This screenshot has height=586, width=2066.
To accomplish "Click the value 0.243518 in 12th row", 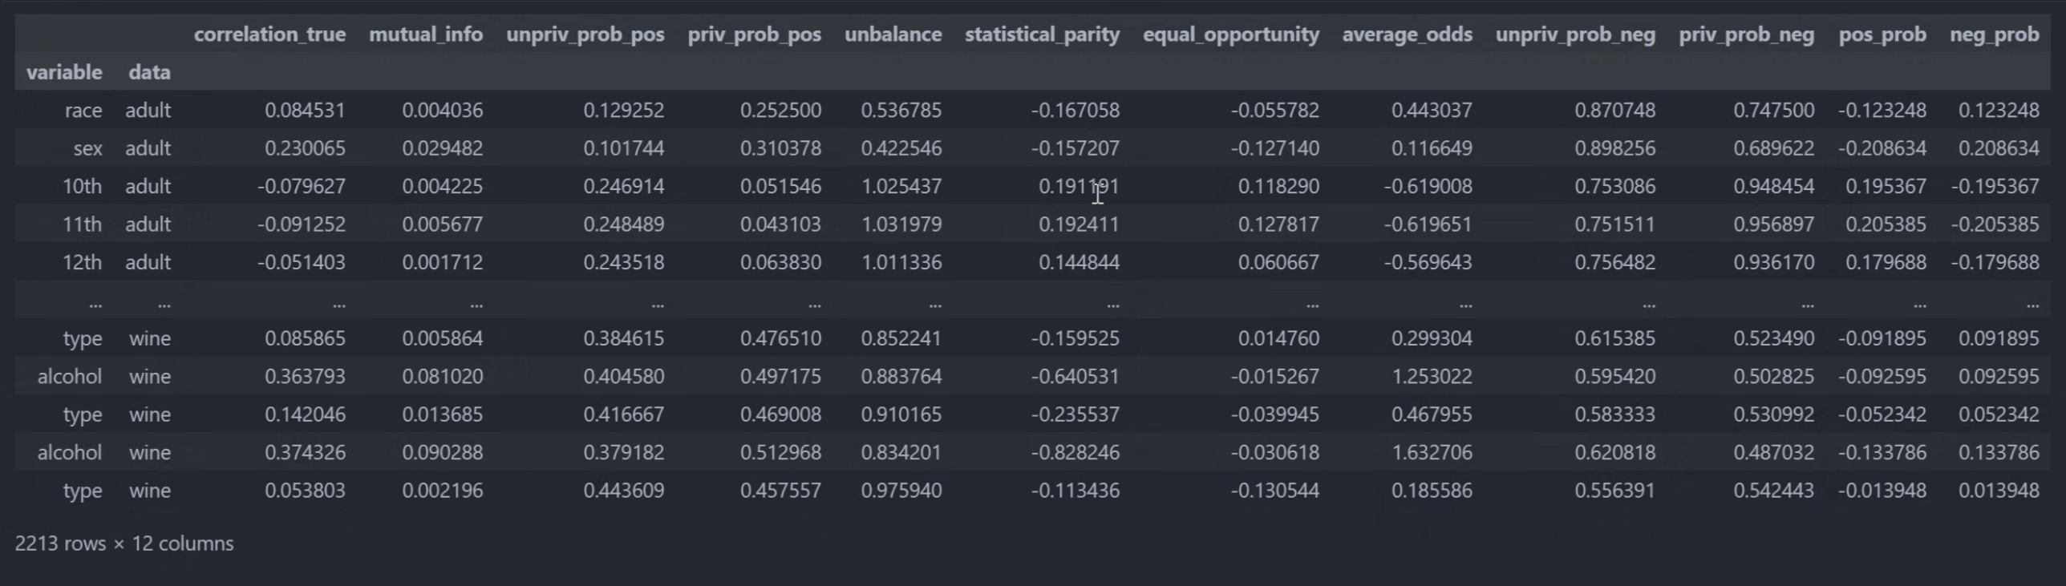I will [624, 262].
